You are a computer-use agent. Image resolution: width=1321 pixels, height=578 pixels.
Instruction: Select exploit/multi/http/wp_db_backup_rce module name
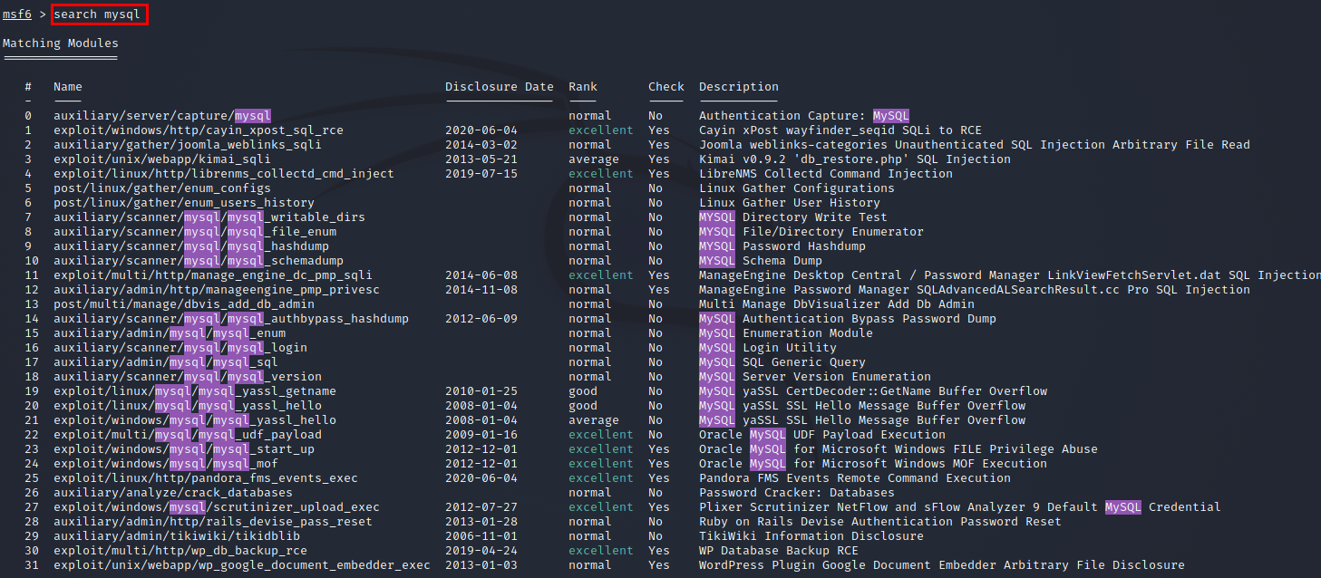180,551
